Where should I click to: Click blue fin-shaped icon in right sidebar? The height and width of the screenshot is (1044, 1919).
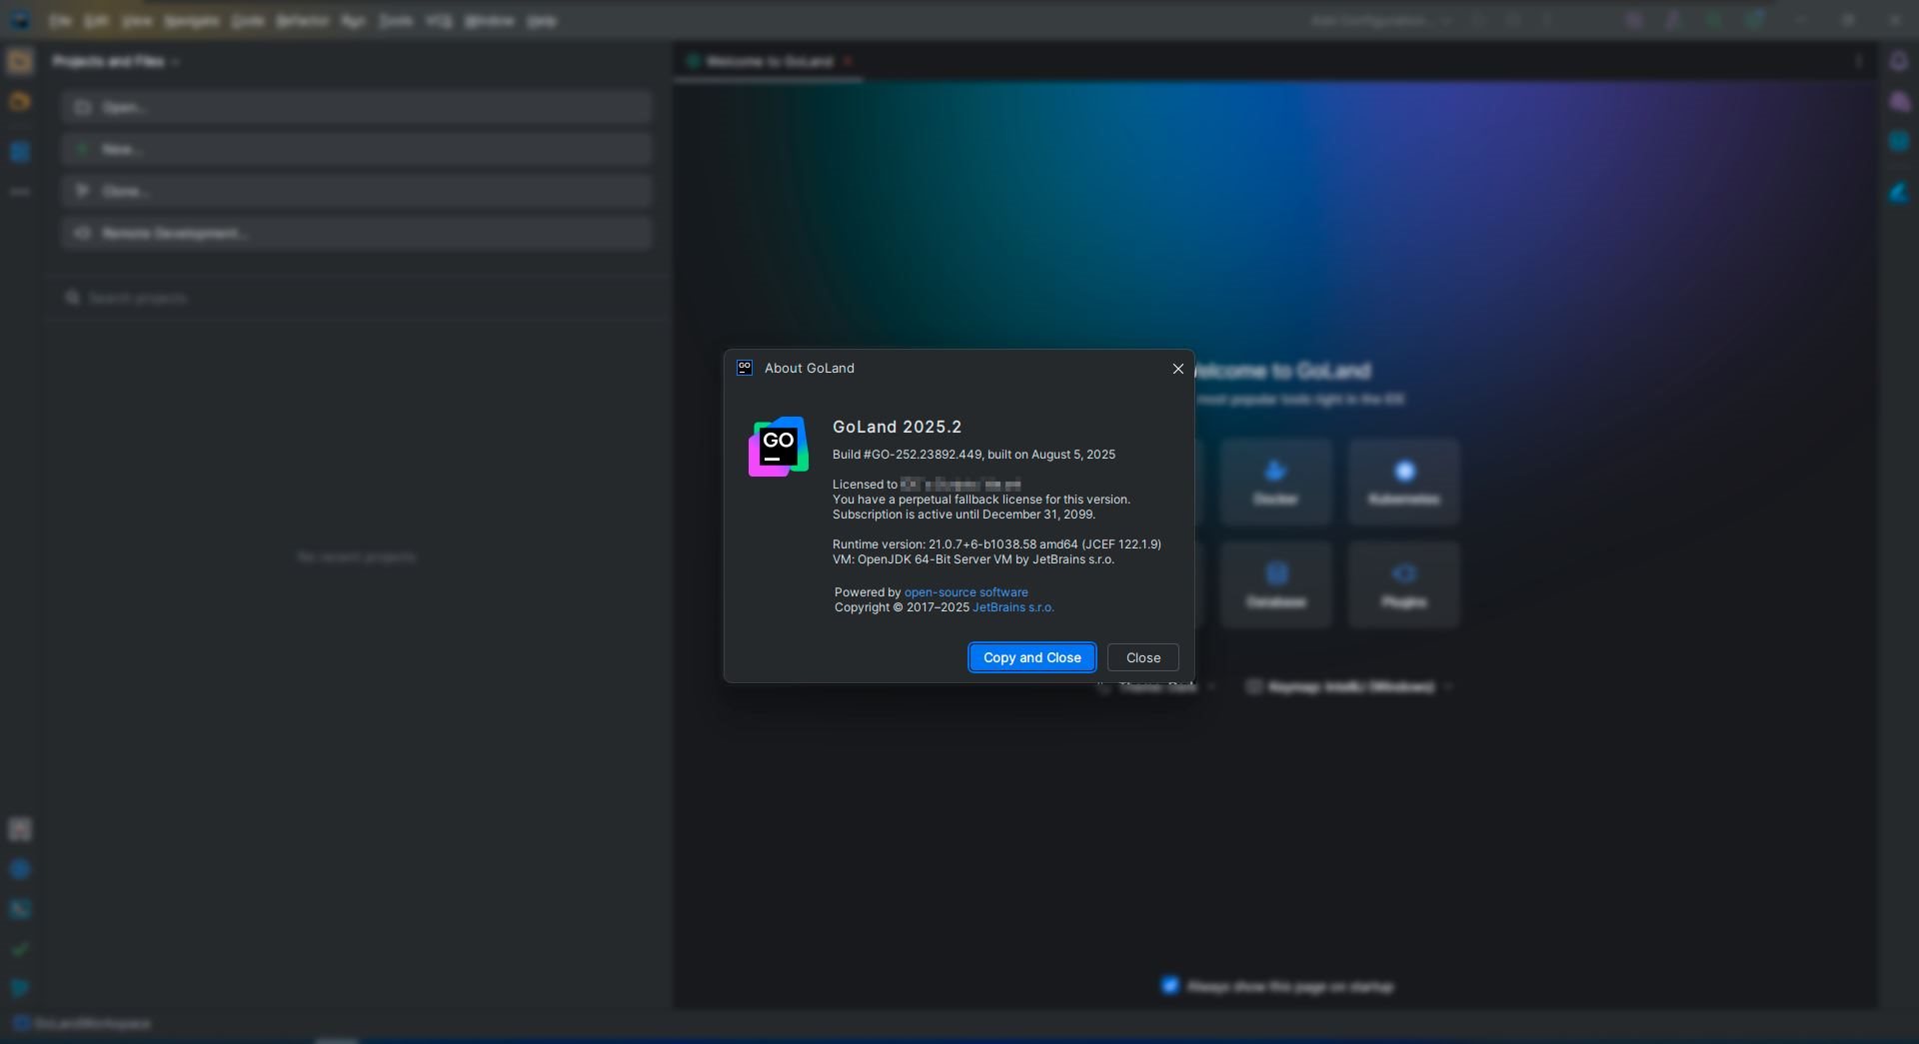click(1899, 193)
